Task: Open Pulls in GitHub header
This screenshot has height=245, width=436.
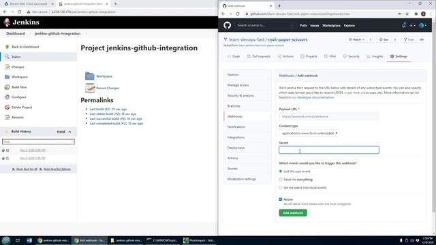Action: (x=303, y=25)
